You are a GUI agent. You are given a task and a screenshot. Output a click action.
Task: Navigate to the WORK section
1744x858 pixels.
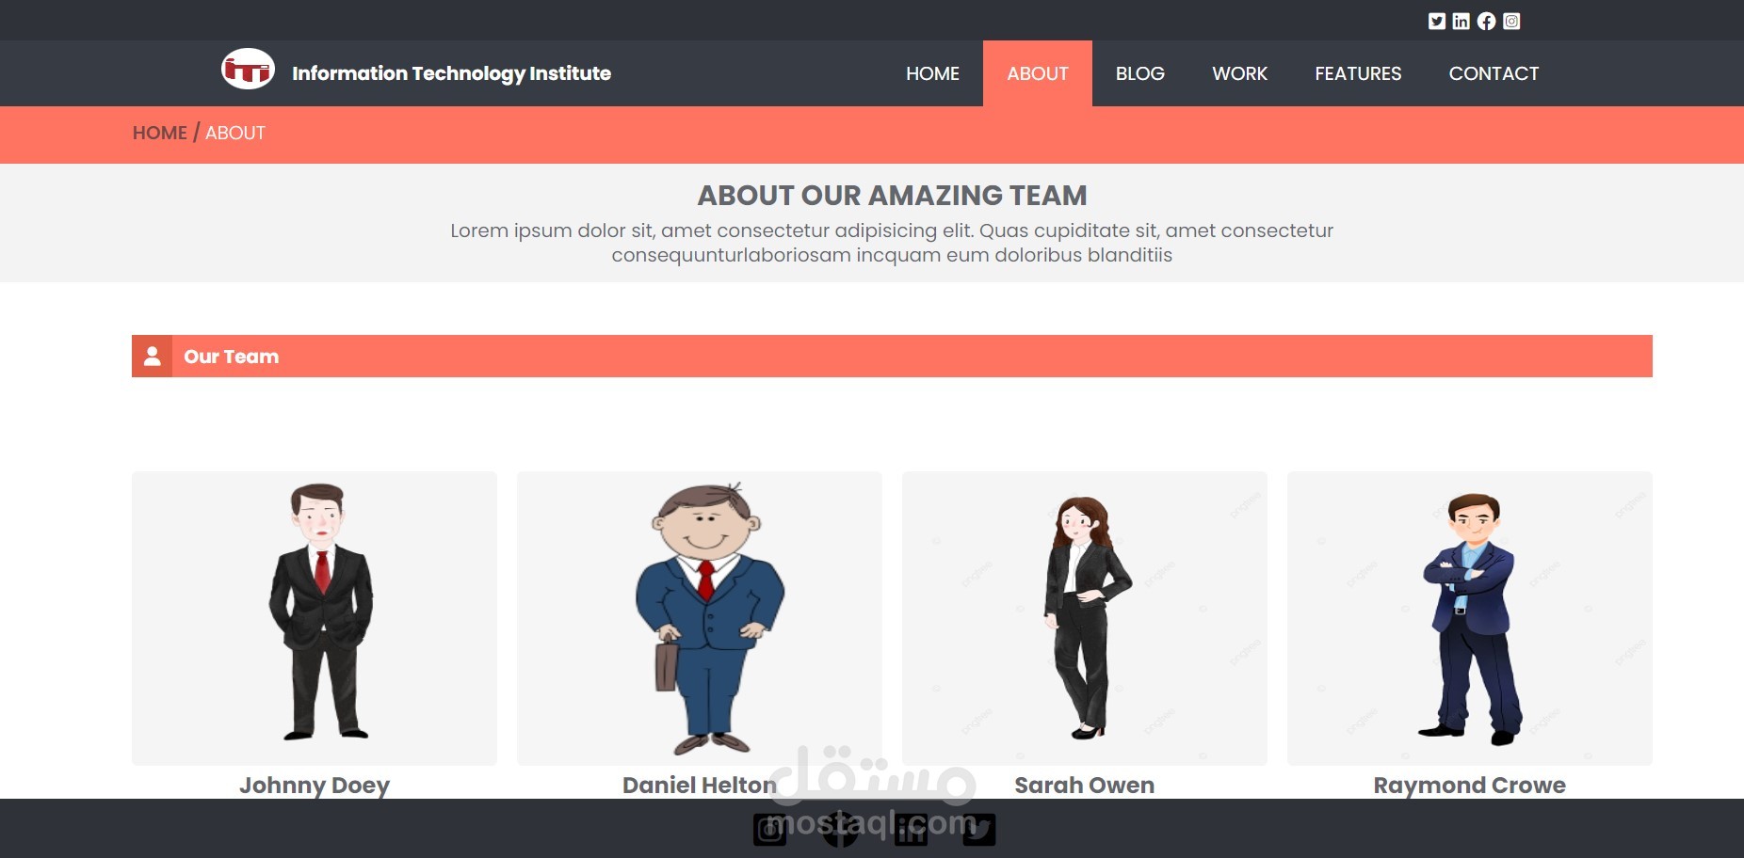pos(1239,73)
